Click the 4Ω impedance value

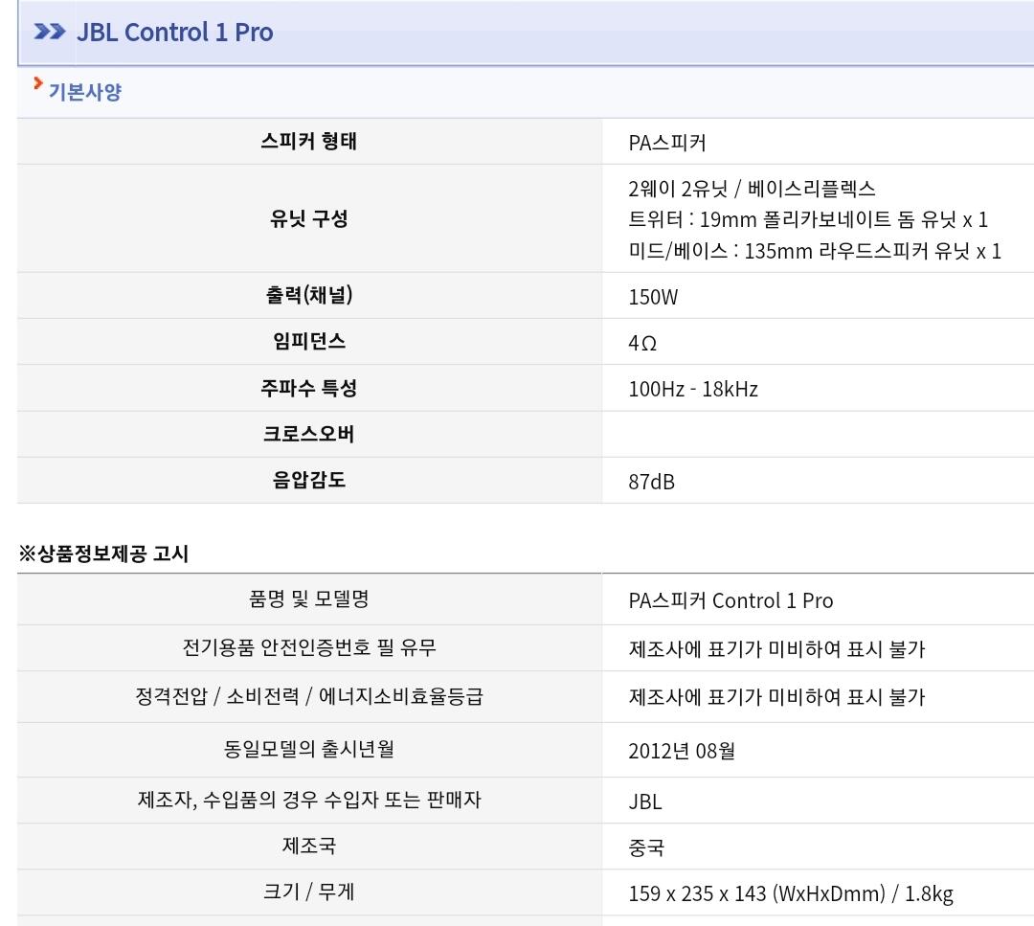click(x=642, y=343)
